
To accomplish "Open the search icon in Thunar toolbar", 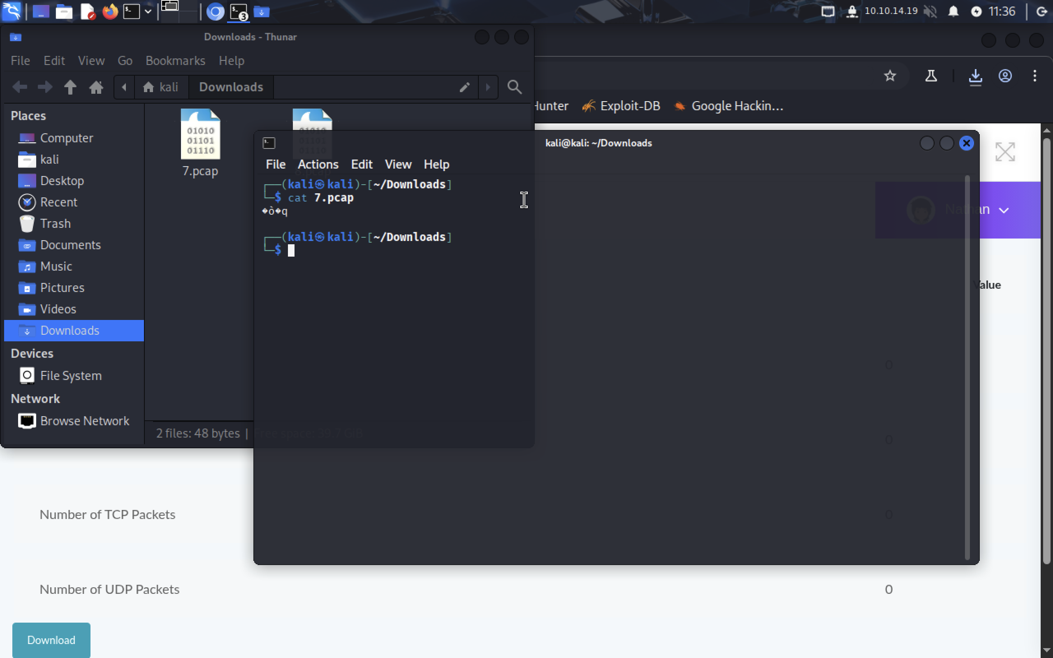I will click(x=515, y=87).
